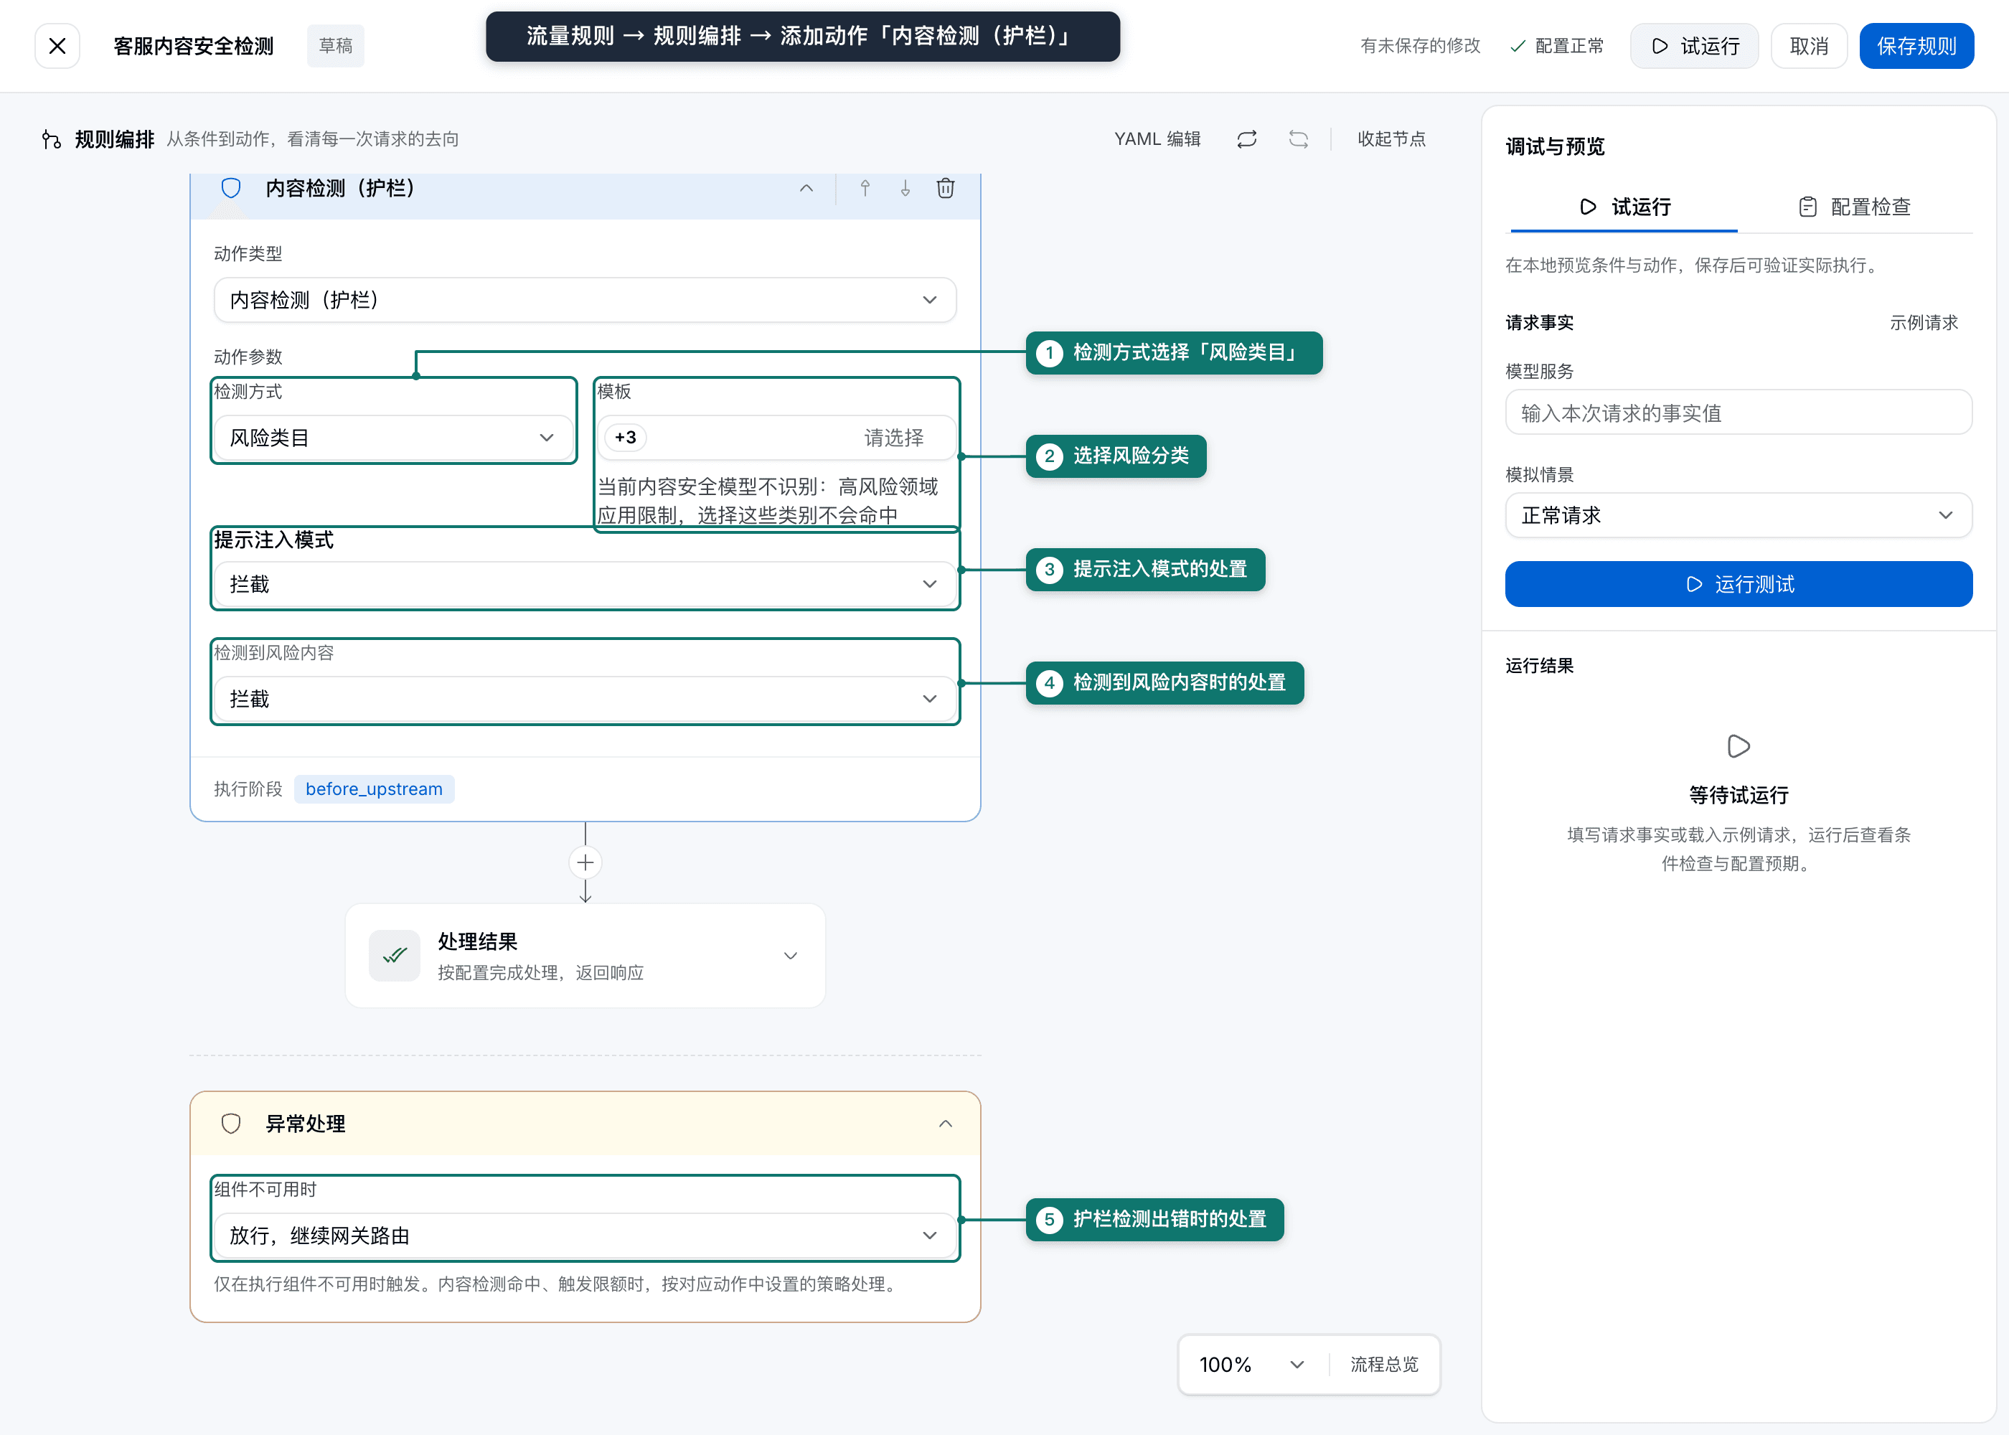Open the 提示注入模式 拦截 dropdown
Screen dimensions: 2009x1435
click(585, 583)
